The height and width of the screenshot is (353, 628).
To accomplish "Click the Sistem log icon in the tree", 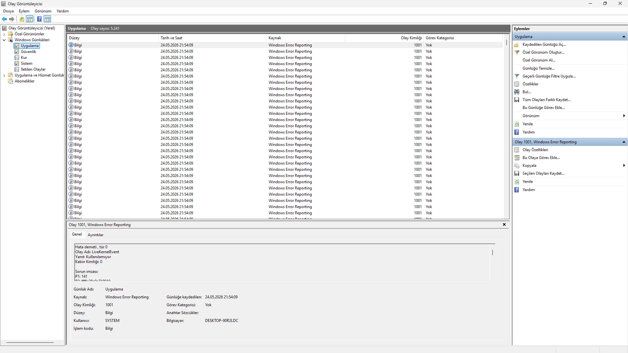I will [17, 63].
